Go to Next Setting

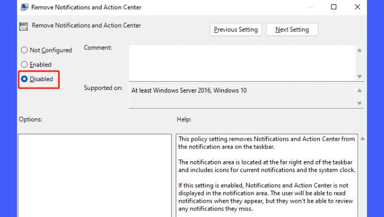pos(292,30)
